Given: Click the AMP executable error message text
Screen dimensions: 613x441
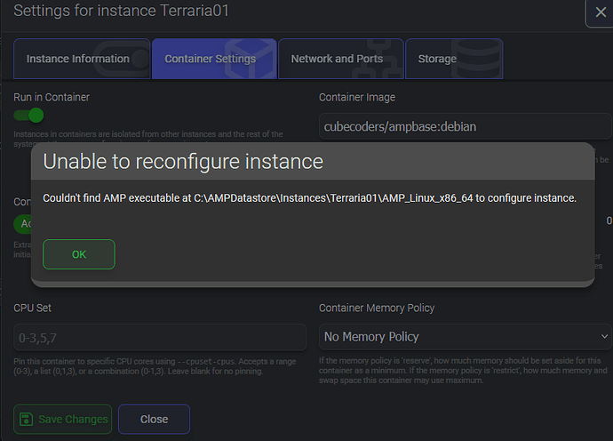Looking at the screenshot, I should 310,198.
